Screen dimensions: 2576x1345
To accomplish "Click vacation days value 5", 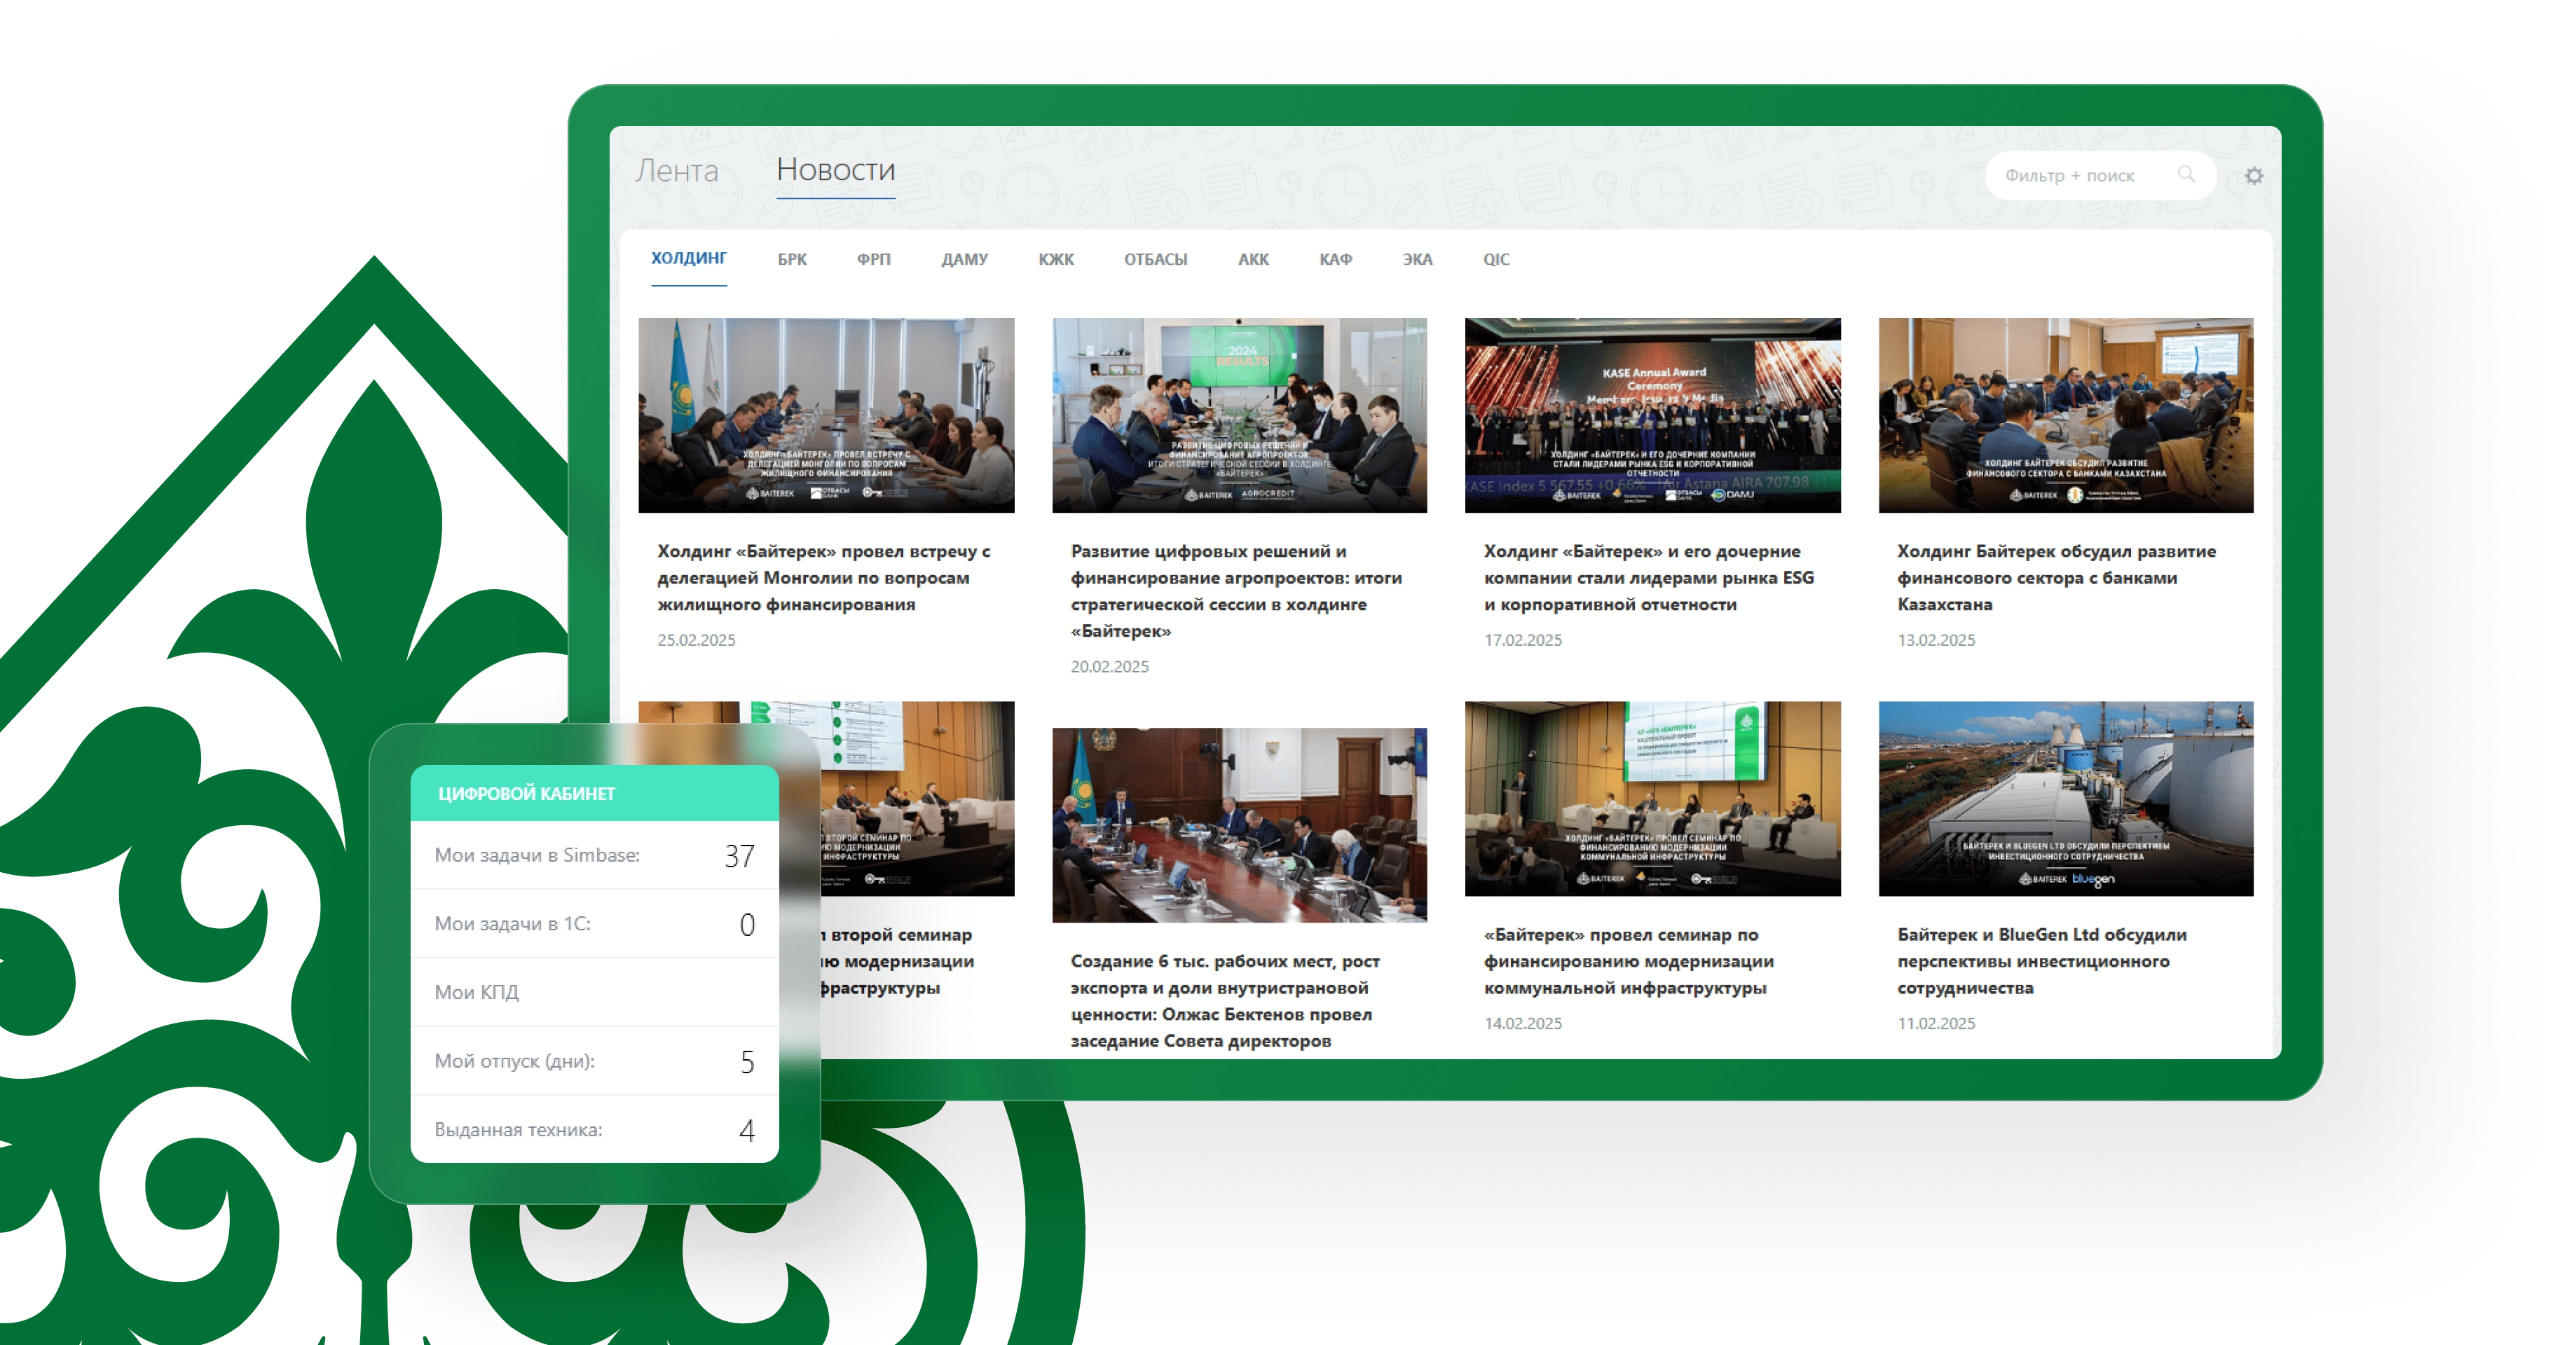I will (747, 1062).
